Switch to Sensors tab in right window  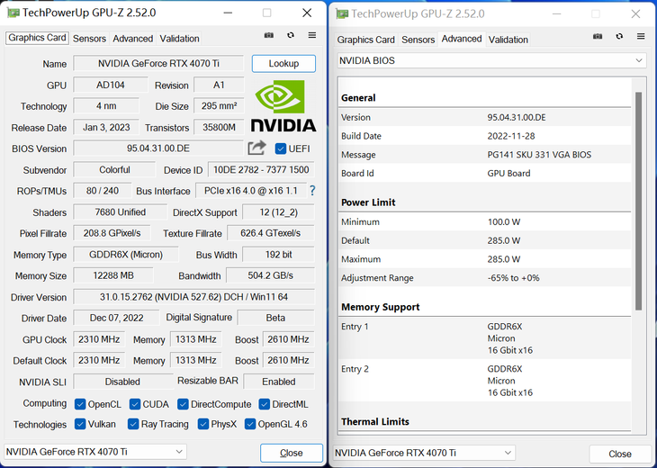coord(418,40)
